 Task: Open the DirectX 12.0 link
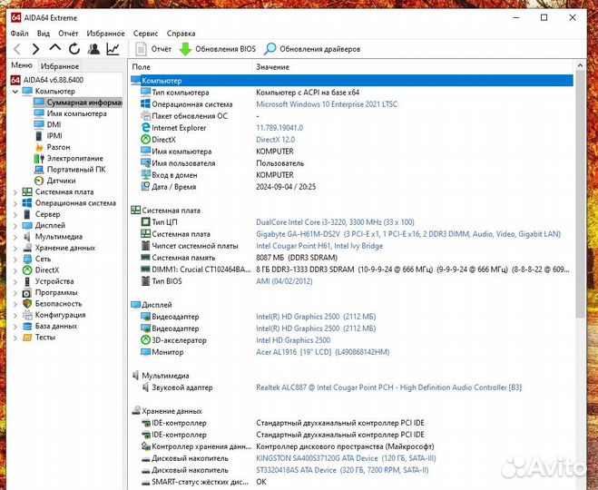click(275, 140)
